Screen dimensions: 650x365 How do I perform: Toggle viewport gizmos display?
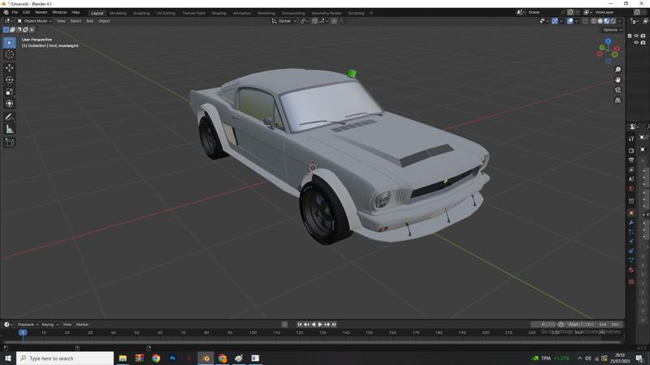(555, 21)
